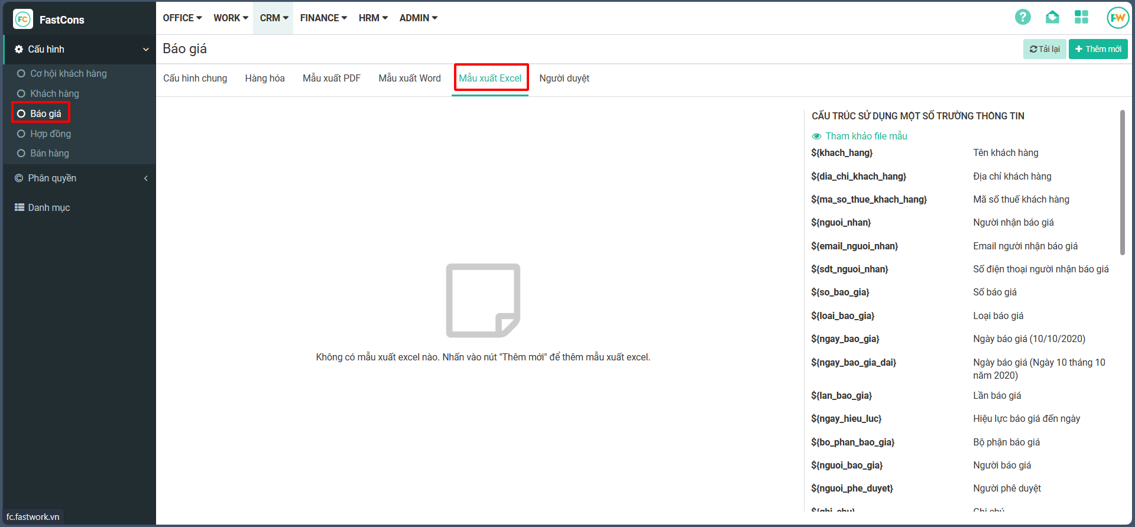Screen dimensions: 1135x527
Task: Click the empty document placeholder icon
Action: 483,300
